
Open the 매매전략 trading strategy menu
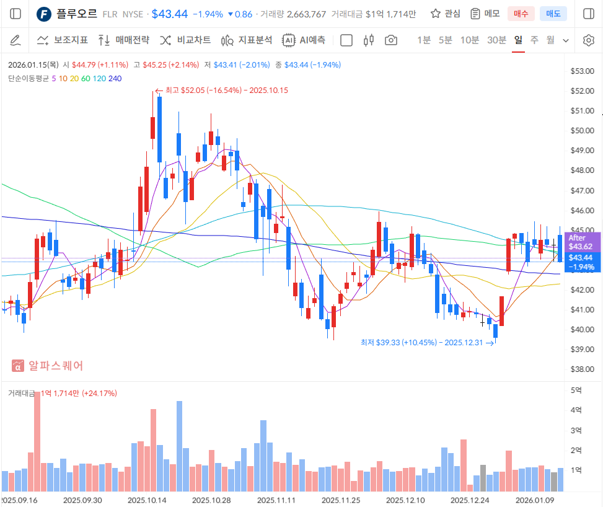pos(124,40)
